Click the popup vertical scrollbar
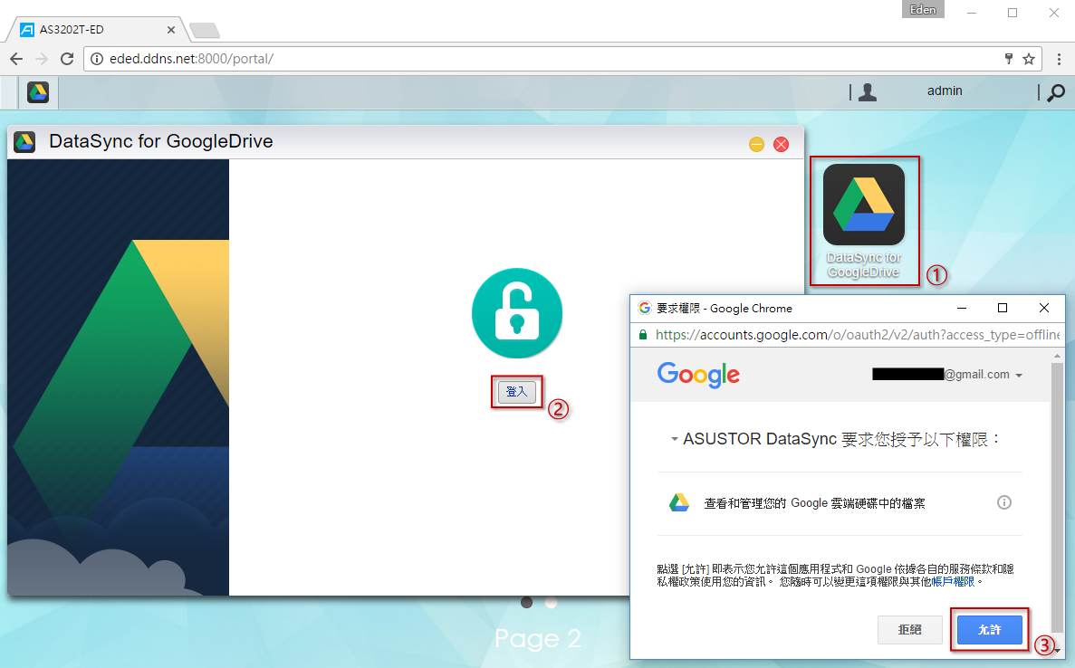This screenshot has height=668, width=1075. (1057, 499)
